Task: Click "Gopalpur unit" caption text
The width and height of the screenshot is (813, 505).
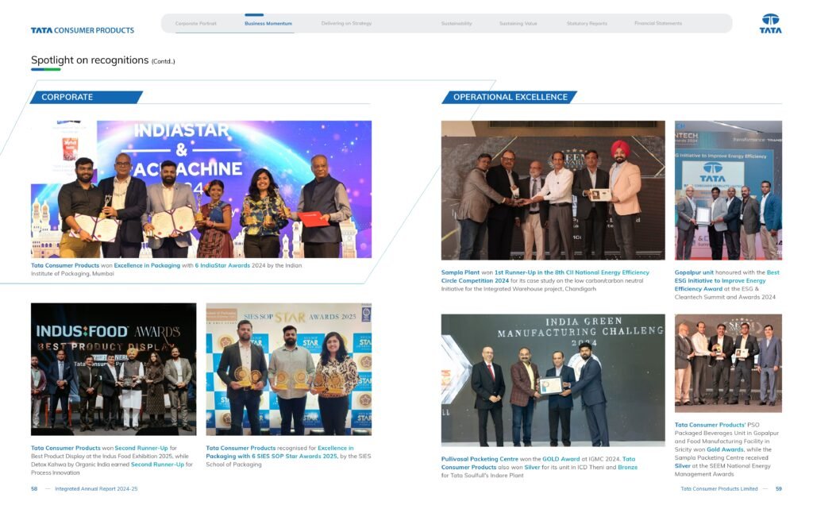Action: [x=694, y=272]
